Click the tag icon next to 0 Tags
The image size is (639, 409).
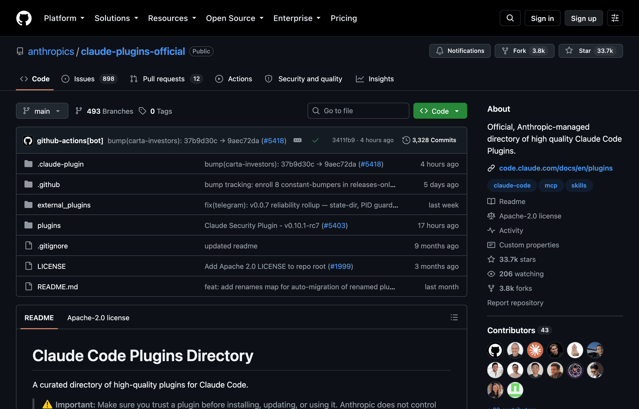(x=143, y=111)
